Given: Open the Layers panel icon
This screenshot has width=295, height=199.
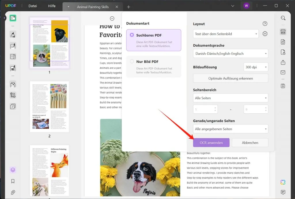Looking at the screenshot, I should point(13,170).
